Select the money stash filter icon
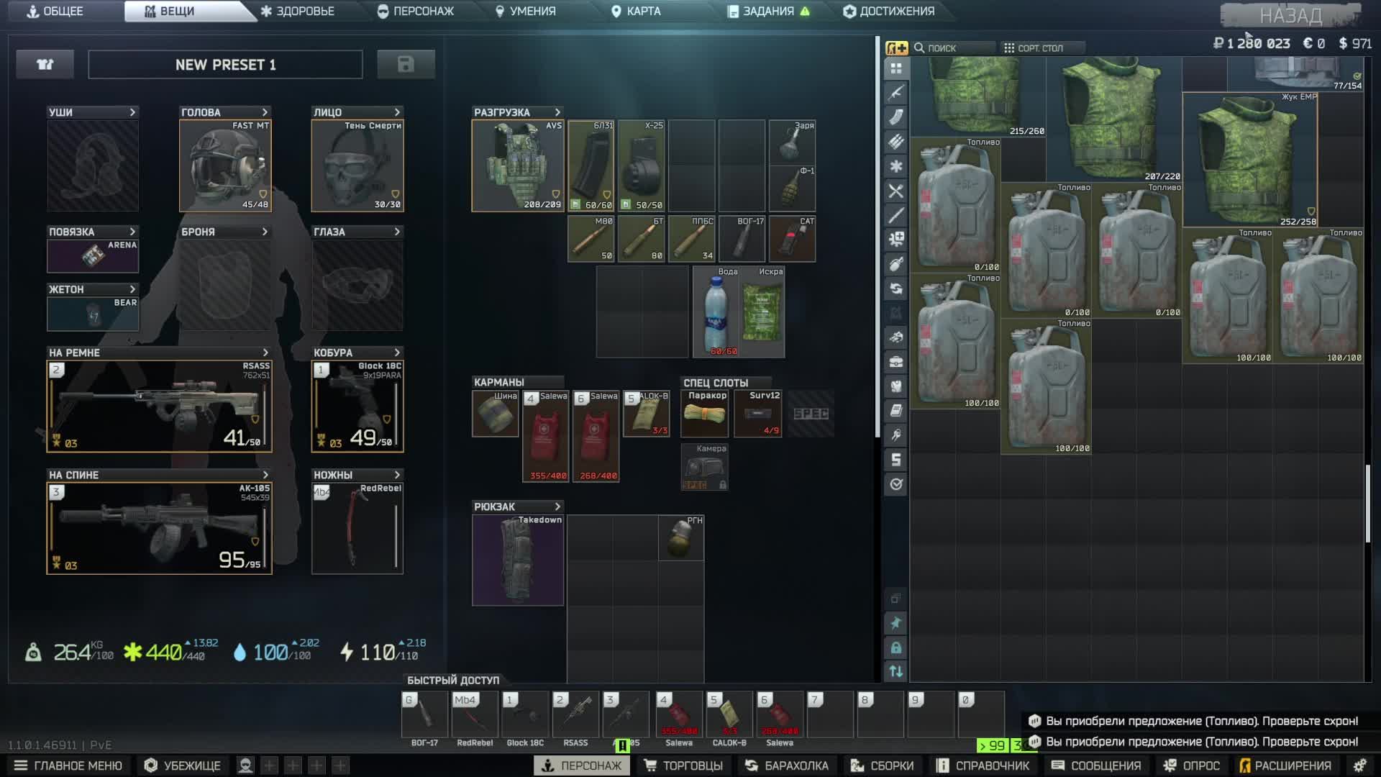The width and height of the screenshot is (1381, 777). tap(895, 460)
